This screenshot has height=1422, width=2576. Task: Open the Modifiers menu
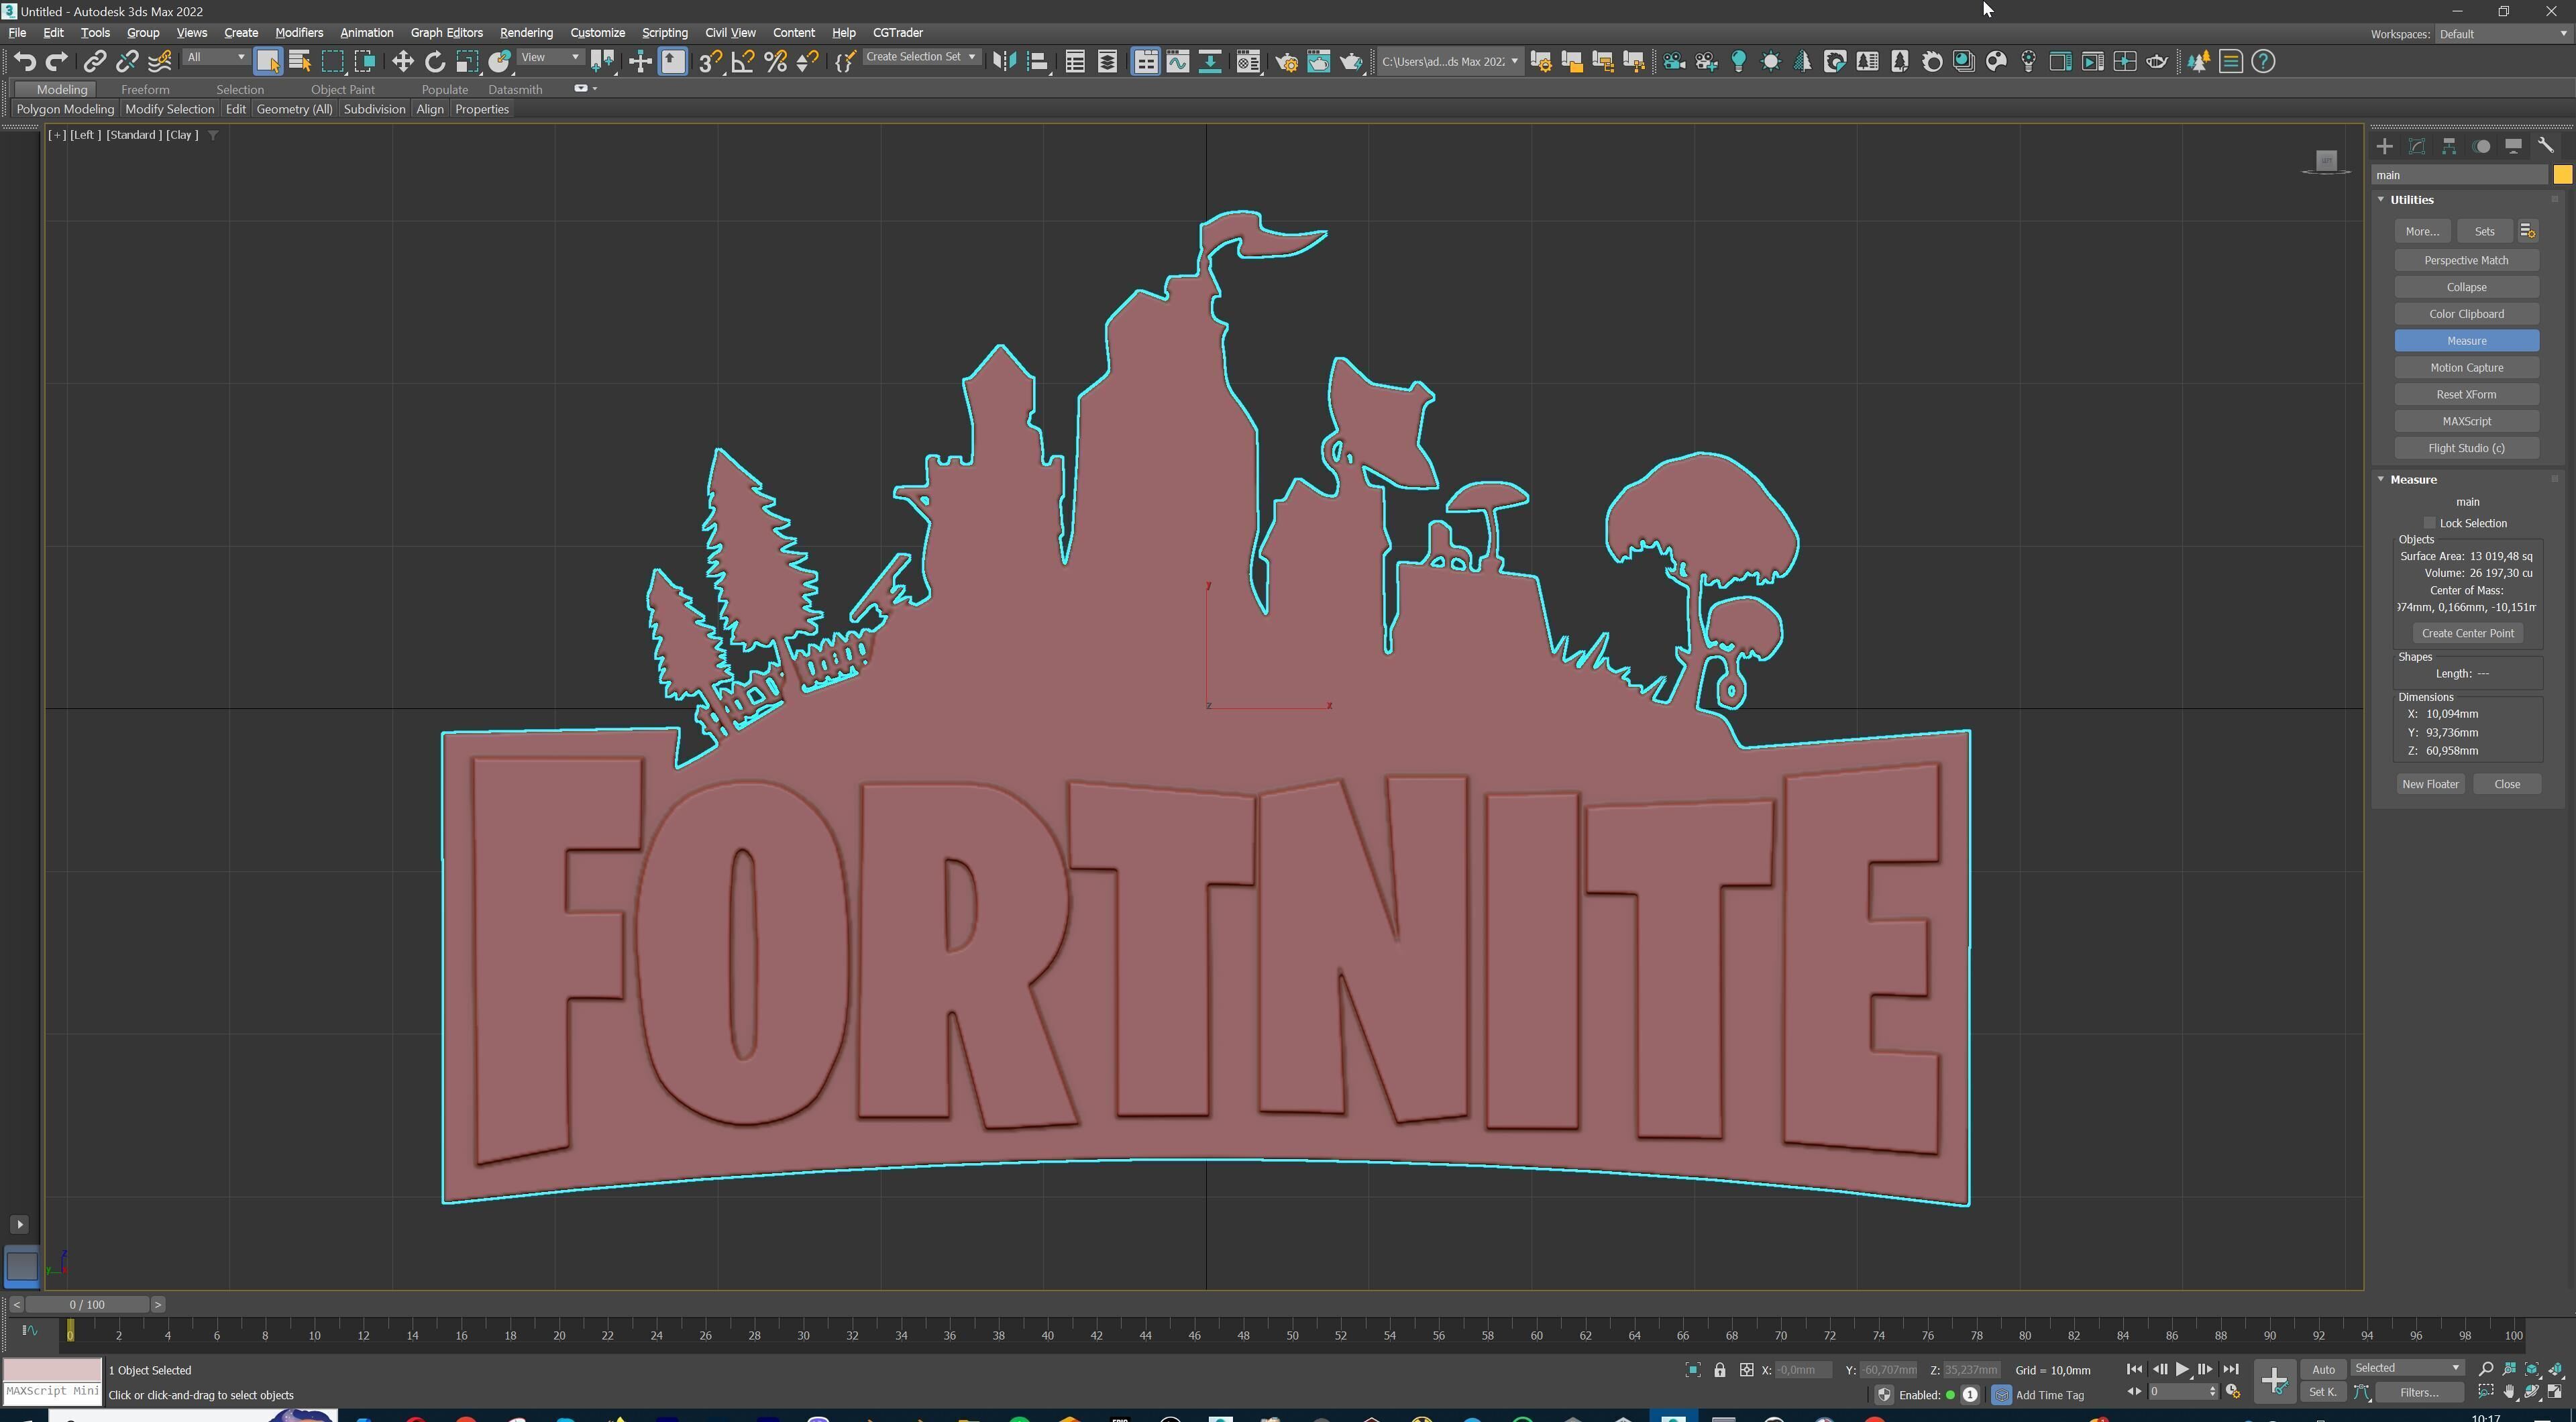(299, 33)
